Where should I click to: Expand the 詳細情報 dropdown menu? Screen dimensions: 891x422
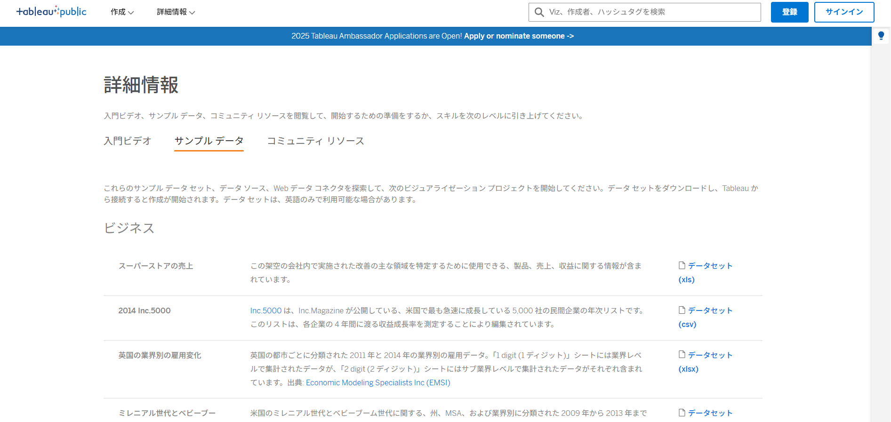coord(176,12)
